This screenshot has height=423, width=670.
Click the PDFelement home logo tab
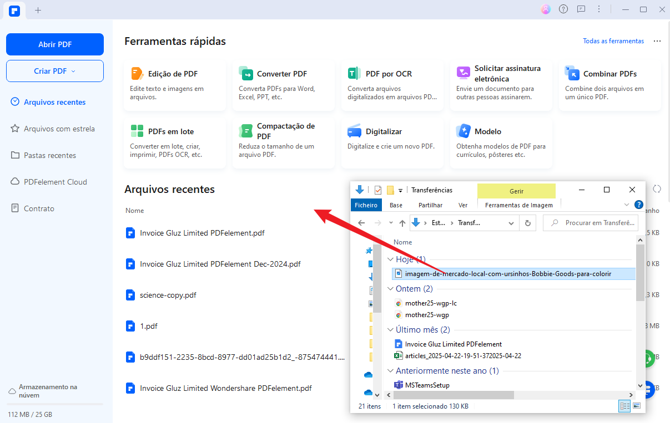pos(14,10)
